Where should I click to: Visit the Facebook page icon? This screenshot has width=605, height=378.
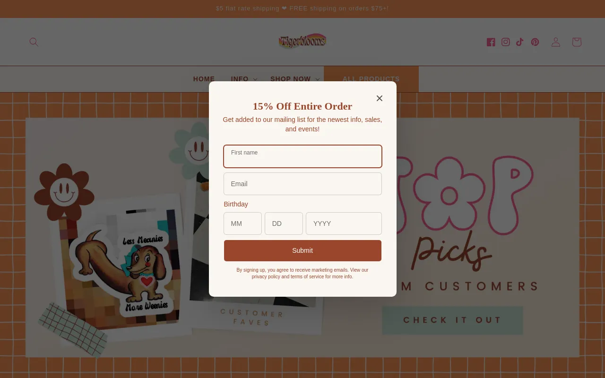coord(491,42)
